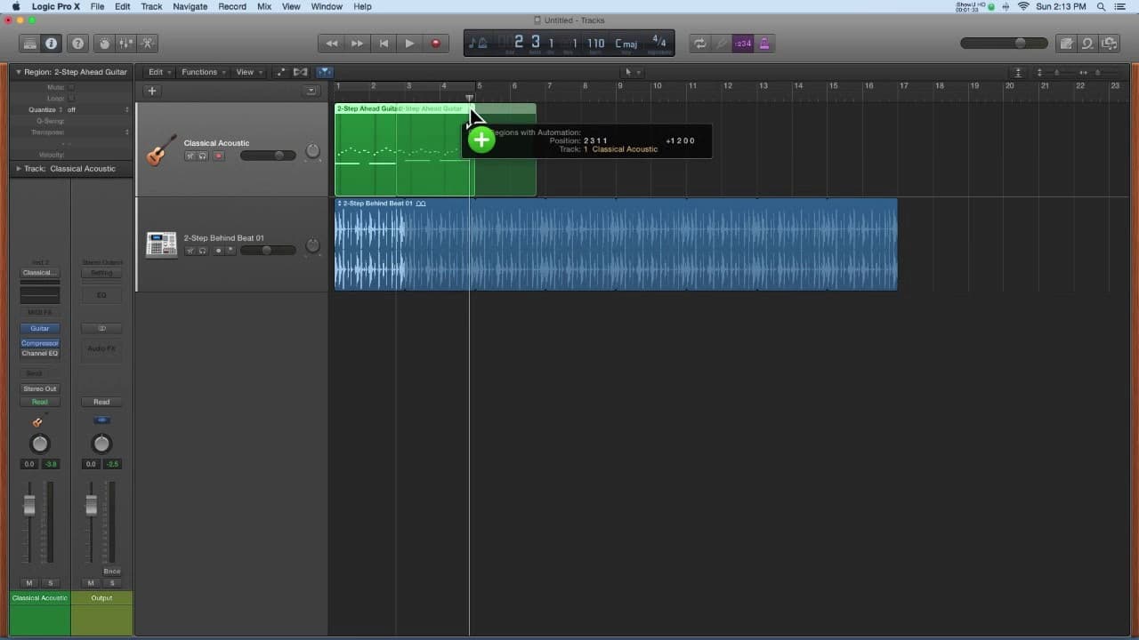The height and width of the screenshot is (640, 1139).
Task: Add new track with plus button
Action: pyautogui.click(x=151, y=91)
